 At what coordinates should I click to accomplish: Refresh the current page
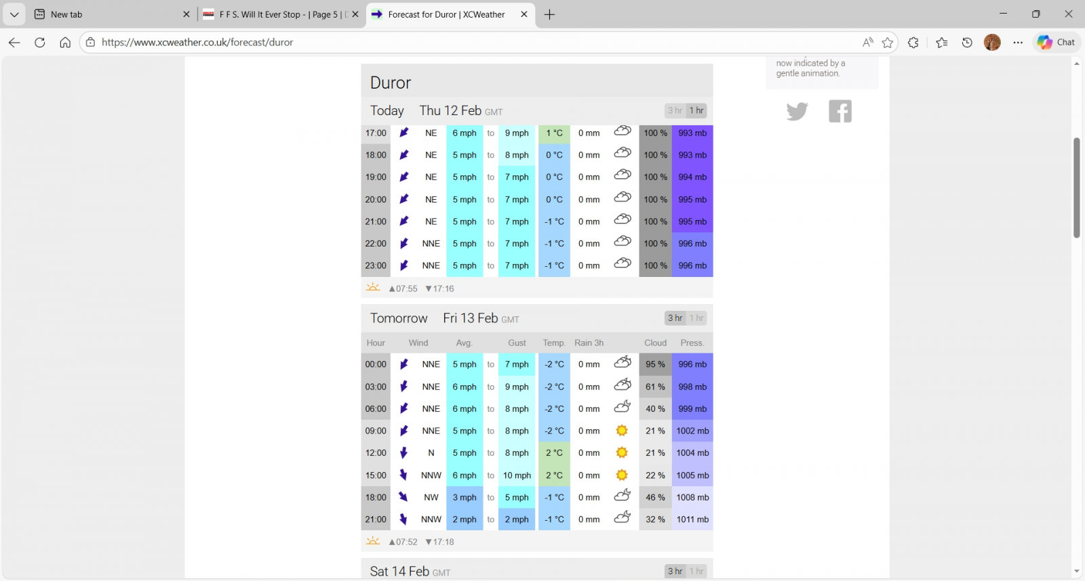click(x=40, y=43)
